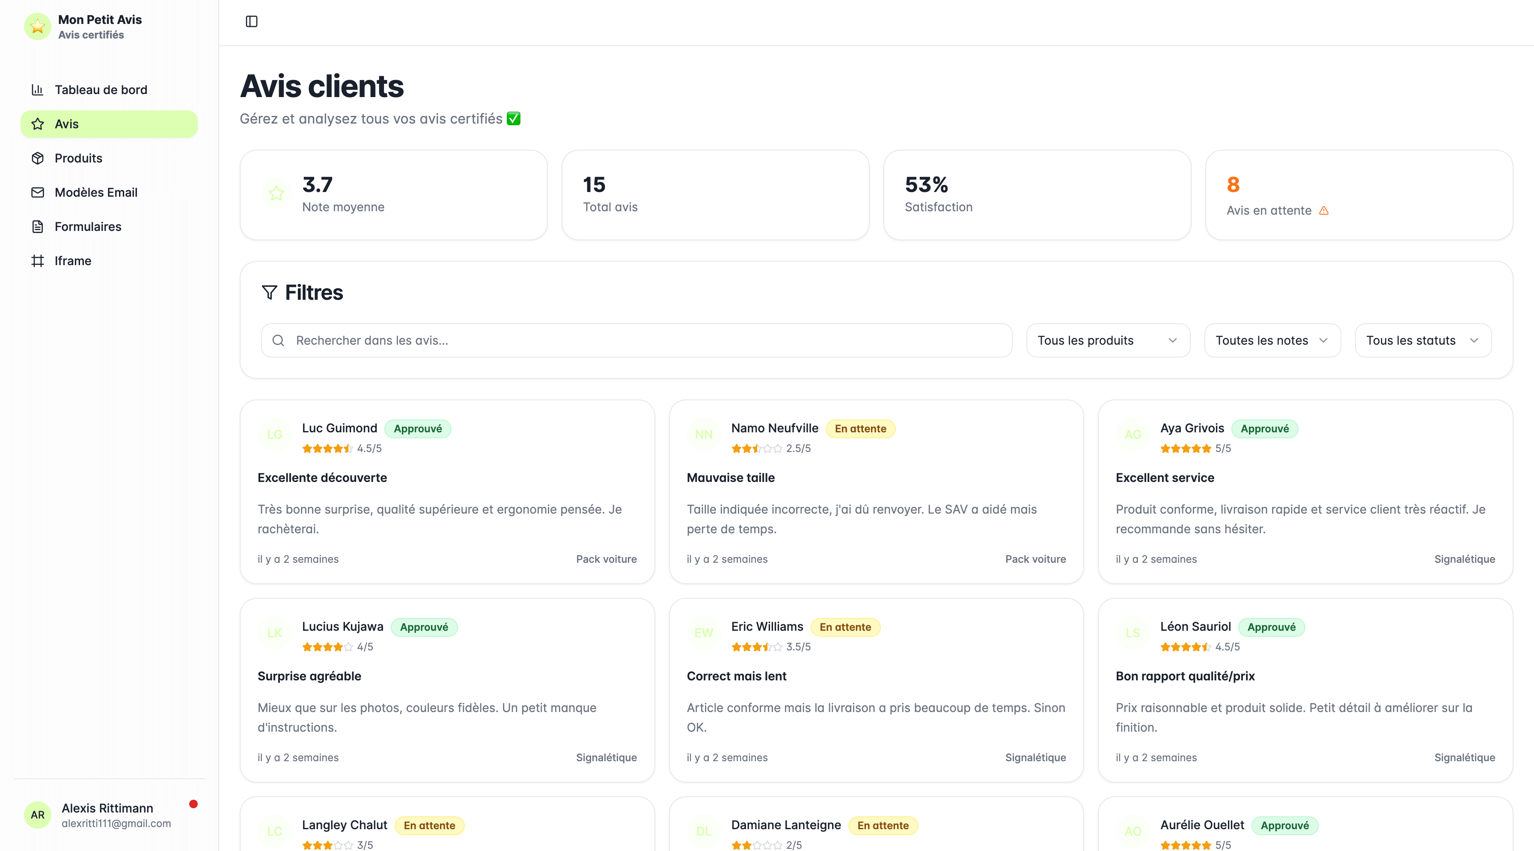Click the Rechercher dans les avis field
1534x851 pixels.
pos(636,340)
